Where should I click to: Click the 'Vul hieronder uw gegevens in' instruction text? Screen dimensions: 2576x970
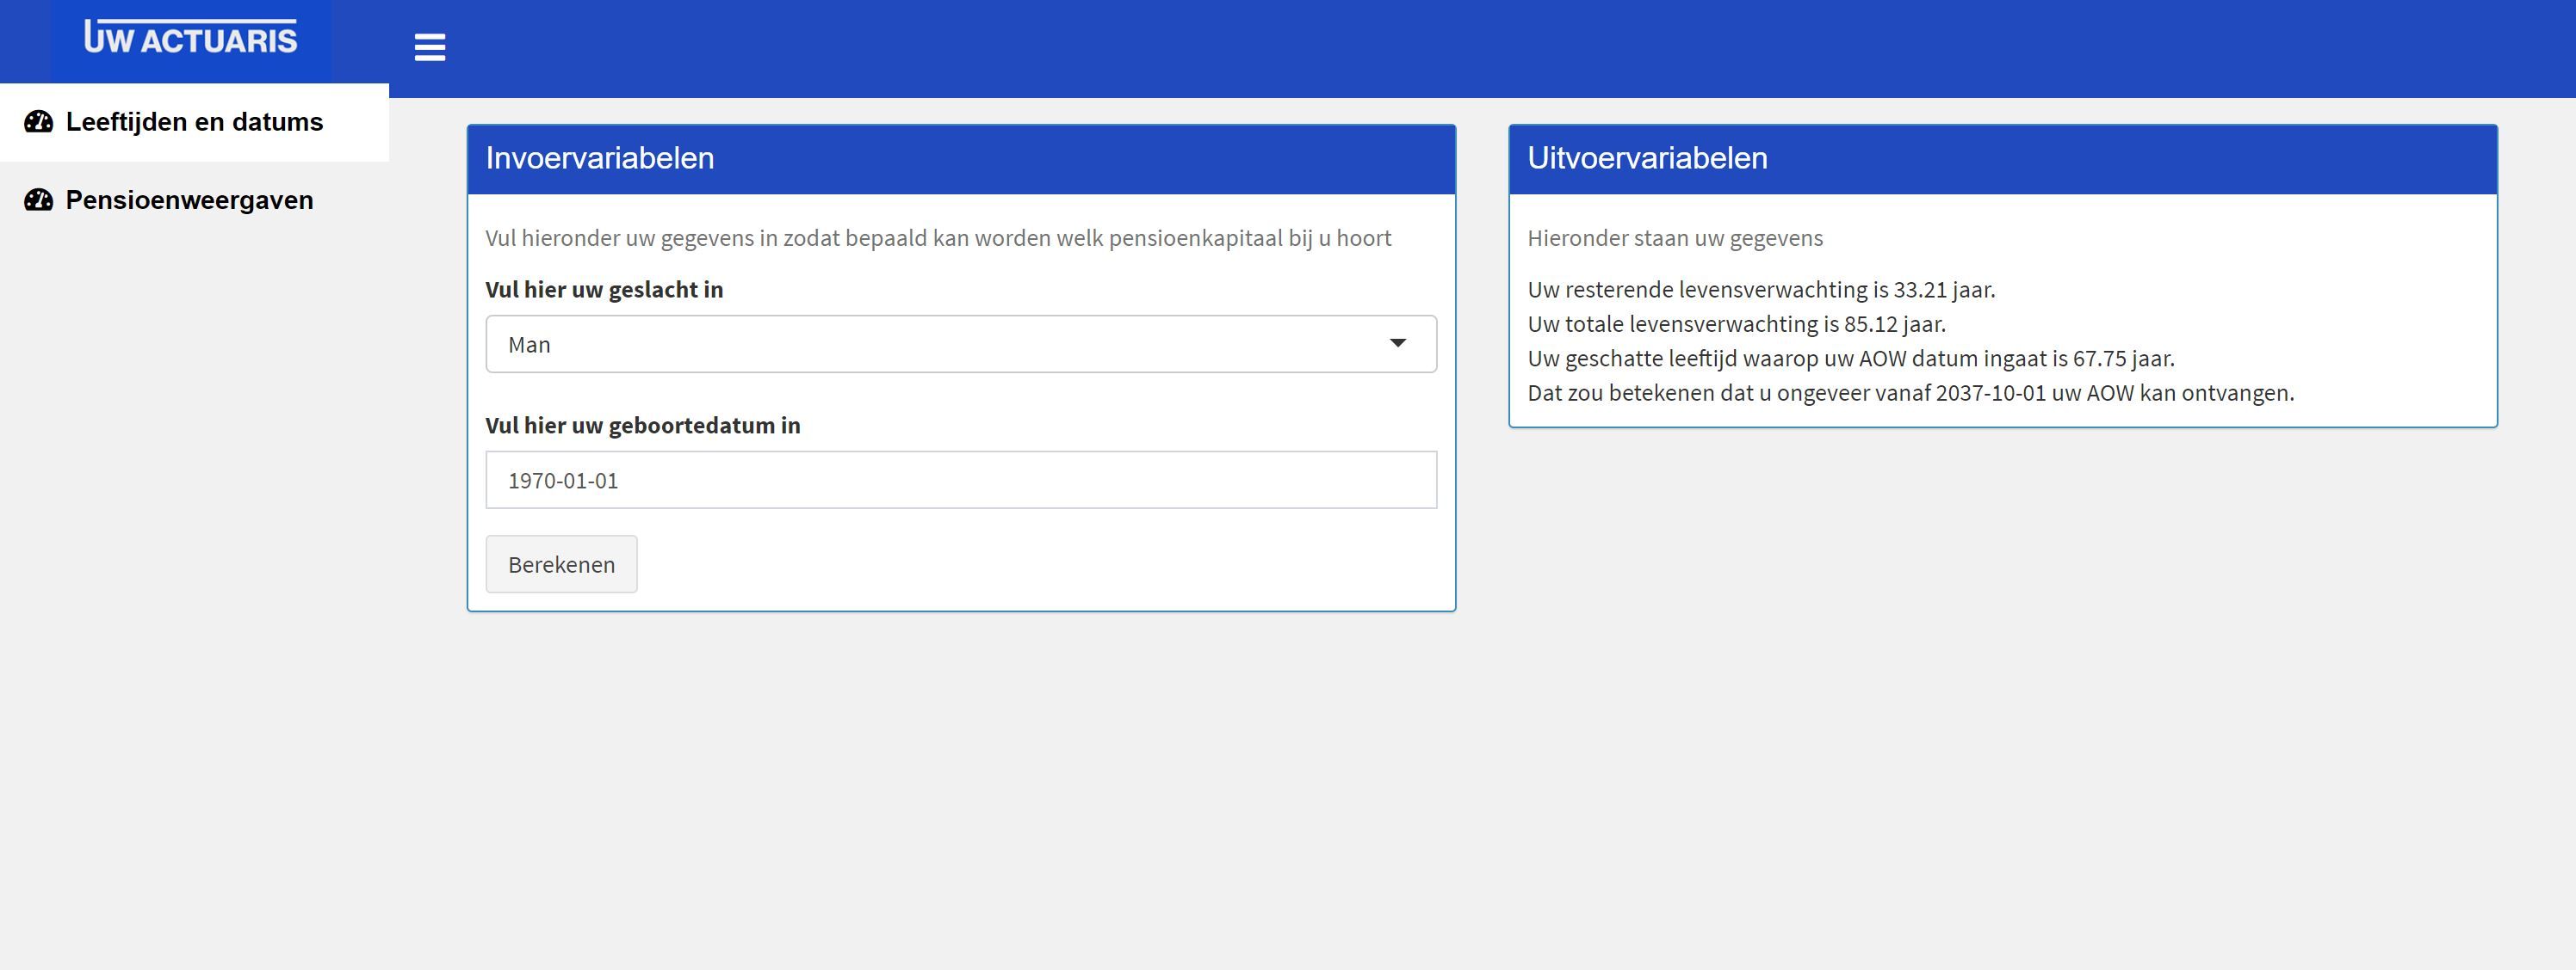pos(938,237)
